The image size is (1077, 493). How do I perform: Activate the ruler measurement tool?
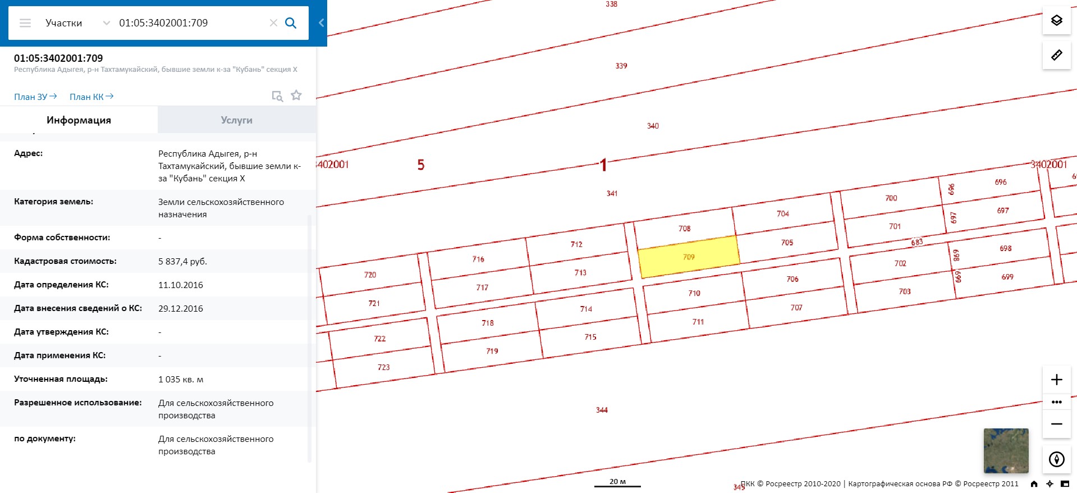point(1056,55)
